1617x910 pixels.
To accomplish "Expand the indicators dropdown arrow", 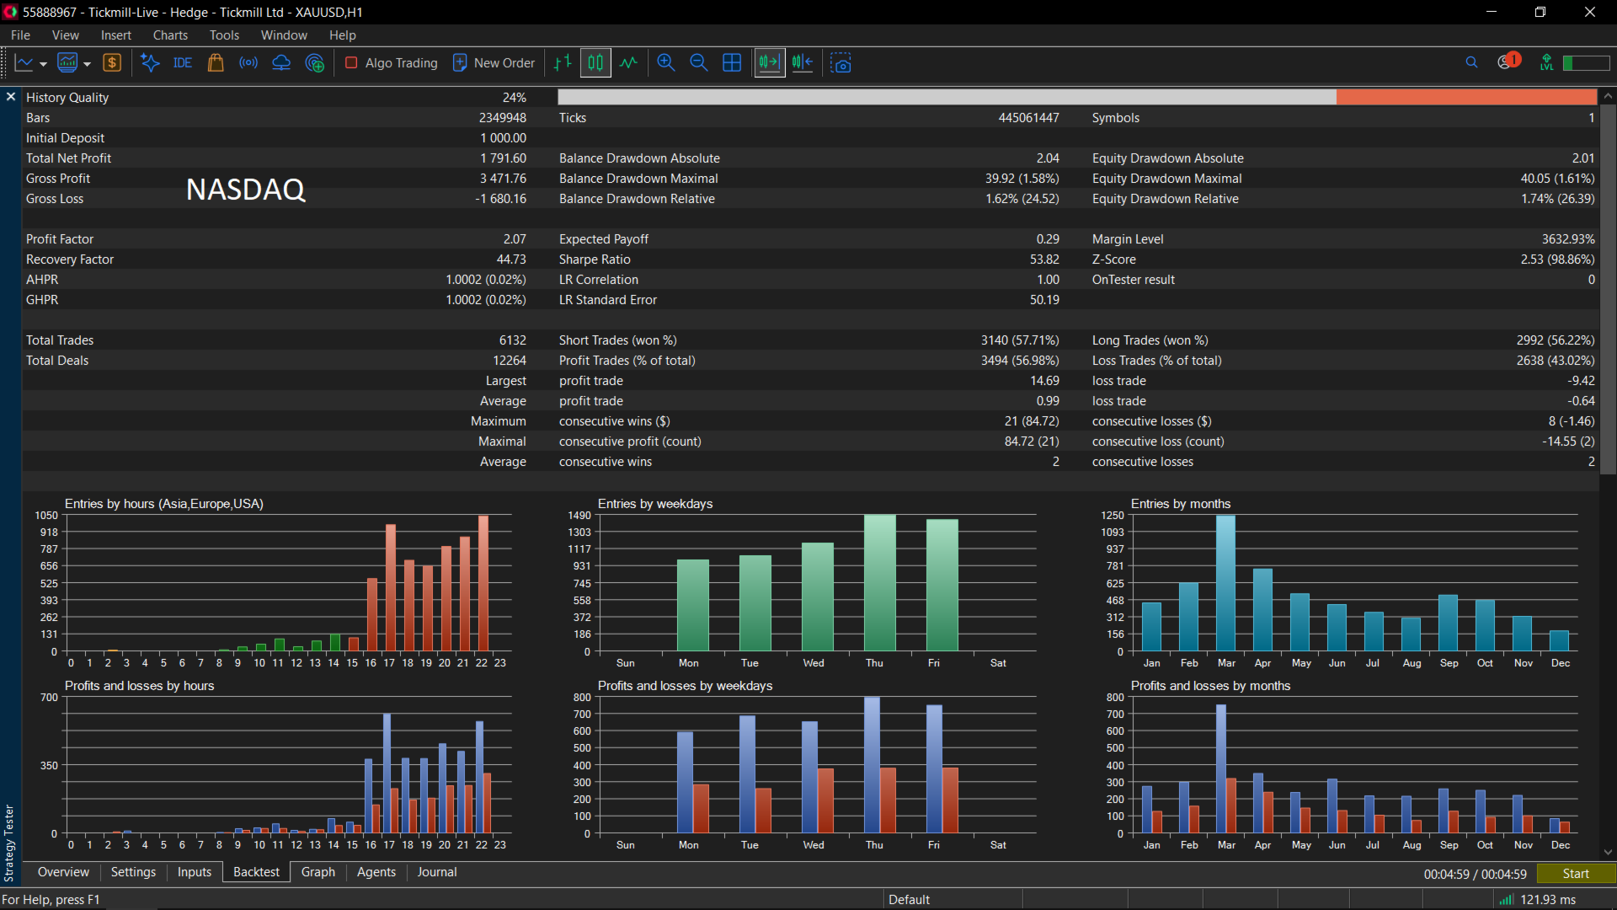I will [87, 64].
